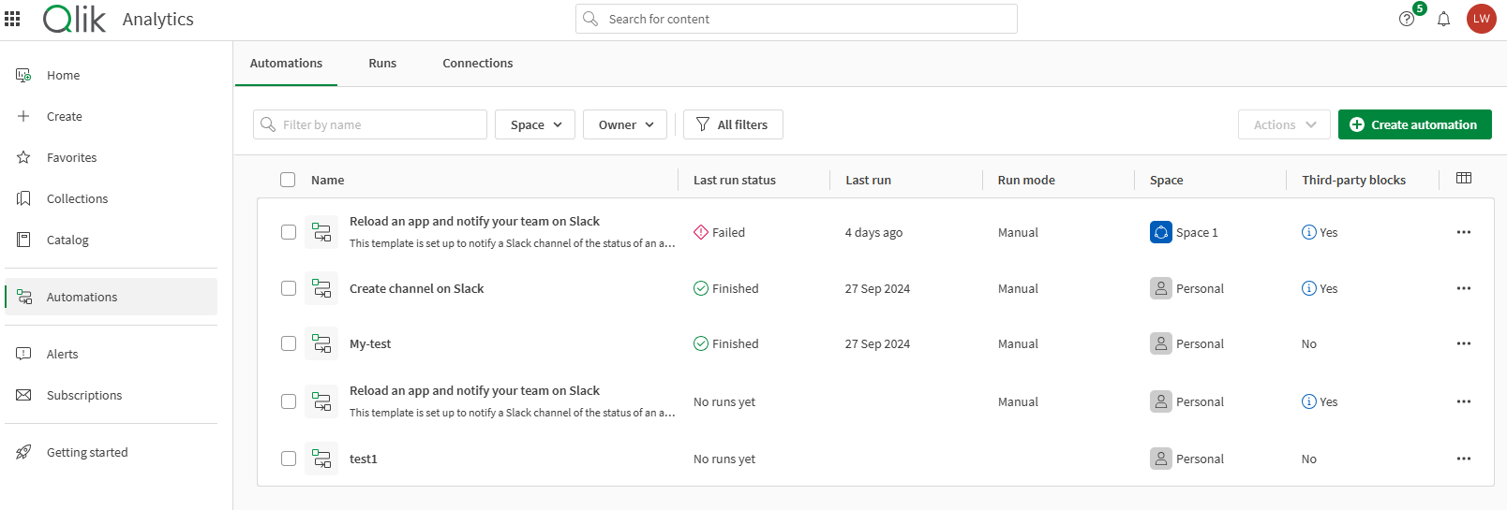The height and width of the screenshot is (510, 1507).
Task: Switch to the Connections tab
Action: point(477,64)
